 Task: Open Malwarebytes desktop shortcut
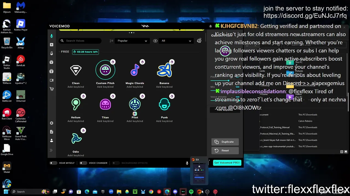click(x=21, y=8)
